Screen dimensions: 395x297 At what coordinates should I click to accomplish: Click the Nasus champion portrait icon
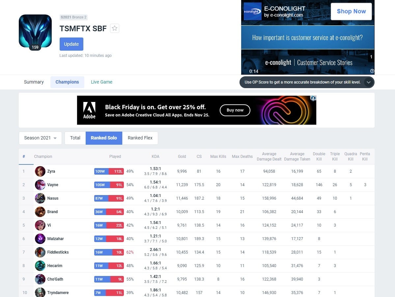(40, 198)
